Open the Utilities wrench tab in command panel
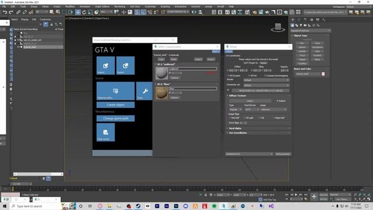This screenshot has height=210, width=373. [x=324, y=20]
